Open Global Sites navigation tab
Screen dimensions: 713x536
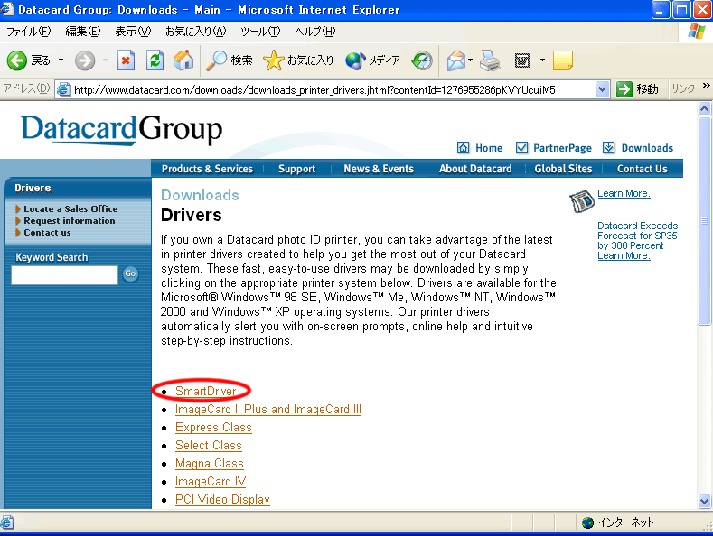pos(563,169)
